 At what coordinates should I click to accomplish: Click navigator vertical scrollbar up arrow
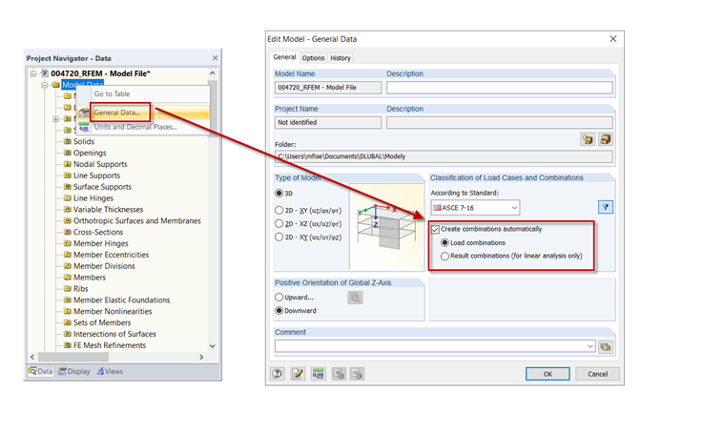tap(212, 73)
